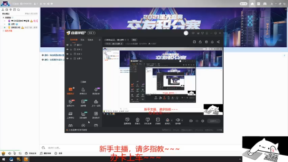This screenshot has height=162, width=288.
Task: Open the pill button next to assistant logo
Action: (x=91, y=33)
